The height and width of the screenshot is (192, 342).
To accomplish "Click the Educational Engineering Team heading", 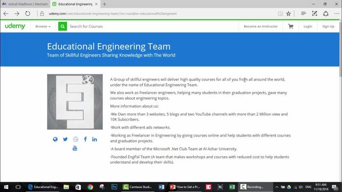I will click(x=109, y=47).
